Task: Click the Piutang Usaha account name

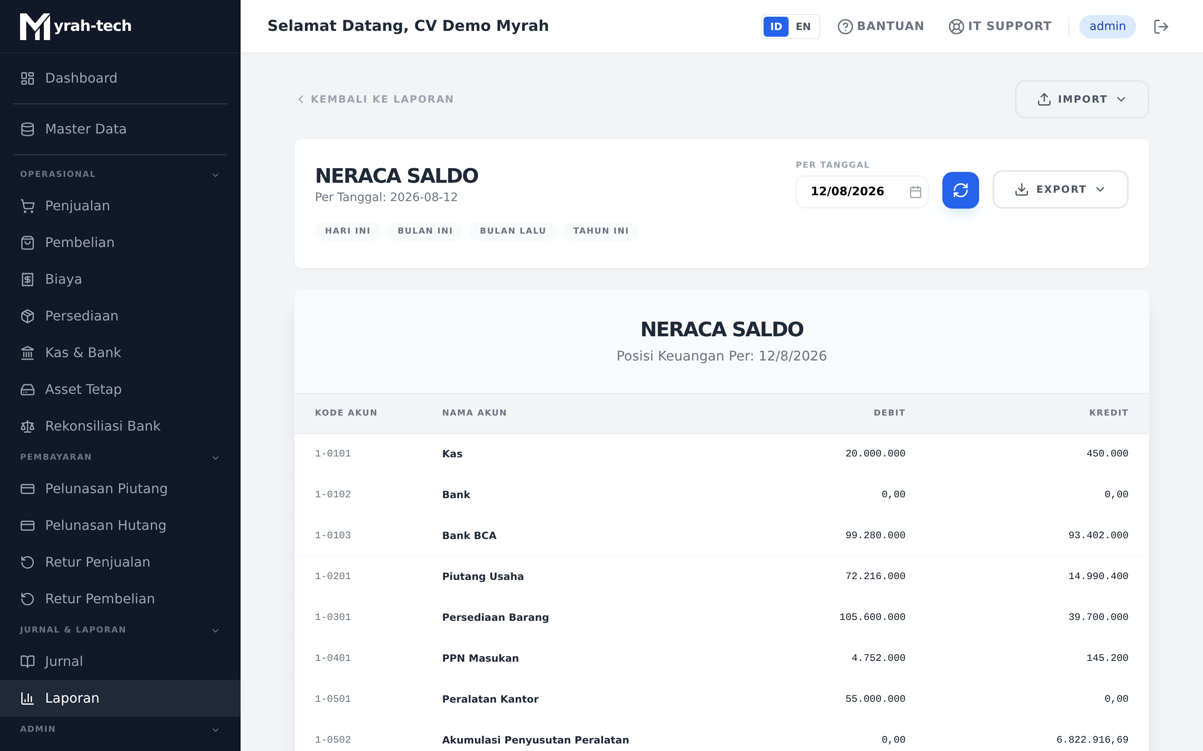Action: click(x=483, y=577)
